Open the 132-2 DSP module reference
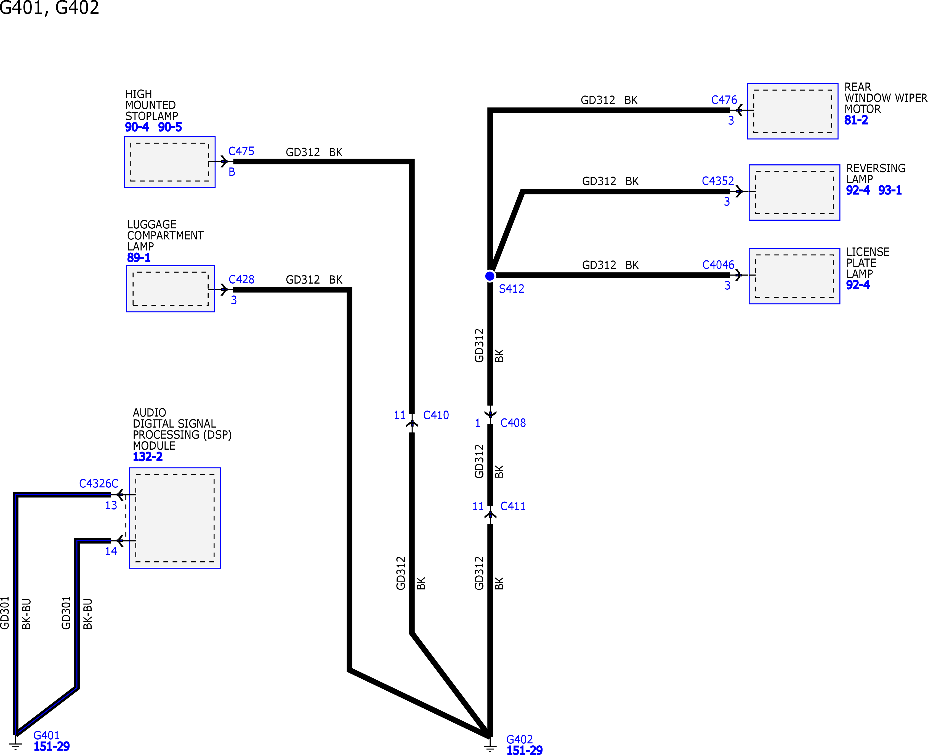The height and width of the screenshot is (755, 928). [147, 457]
